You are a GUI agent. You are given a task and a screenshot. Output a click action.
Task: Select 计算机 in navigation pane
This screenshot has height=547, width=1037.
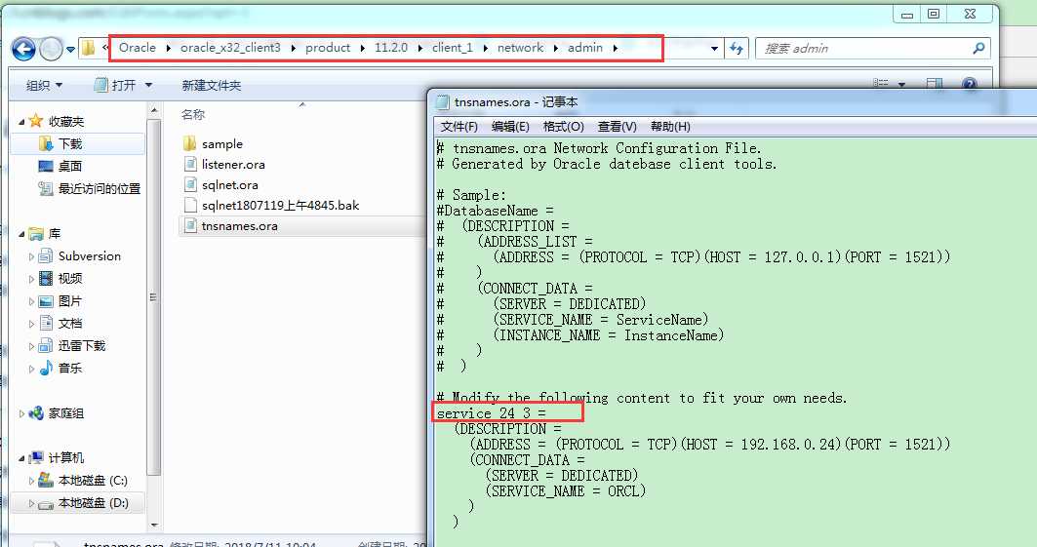pos(65,458)
